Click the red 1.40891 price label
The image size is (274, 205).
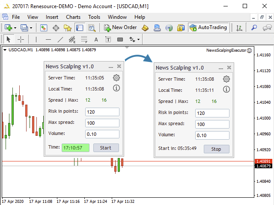[x=263, y=161]
